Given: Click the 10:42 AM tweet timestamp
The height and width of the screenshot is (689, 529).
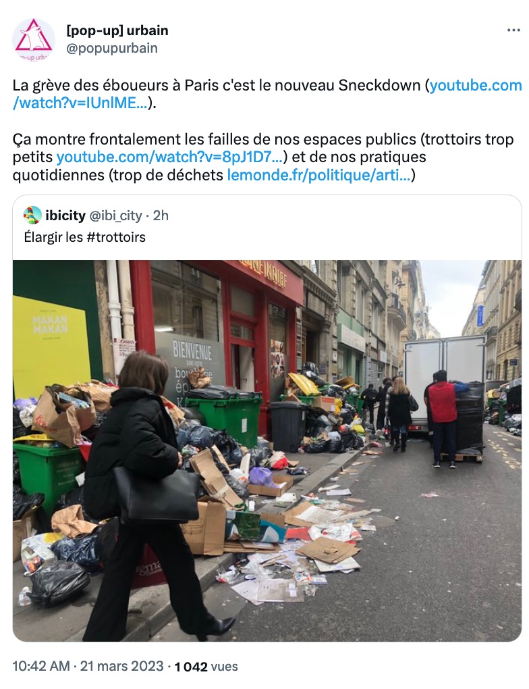Looking at the screenshot, I should (41, 666).
